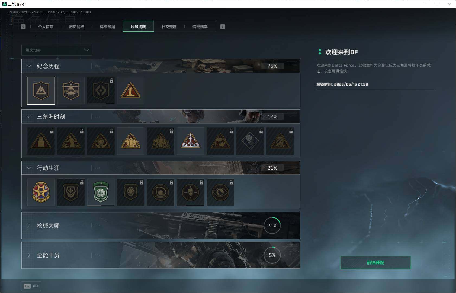Click the 21% progress ring for 枪械大师
Viewport: 456px width, 293px height.
tap(272, 226)
